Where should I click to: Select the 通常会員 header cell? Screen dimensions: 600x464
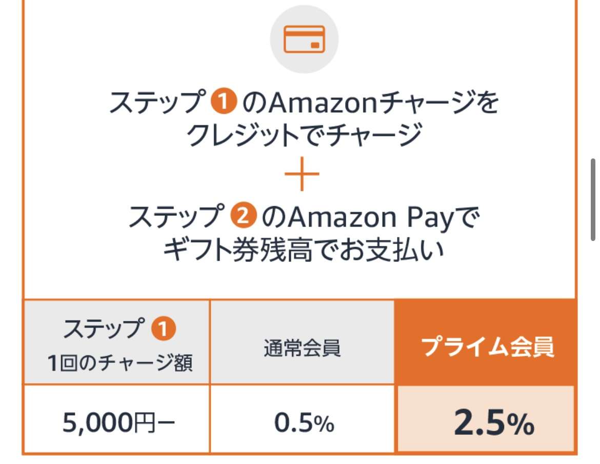coord(302,342)
